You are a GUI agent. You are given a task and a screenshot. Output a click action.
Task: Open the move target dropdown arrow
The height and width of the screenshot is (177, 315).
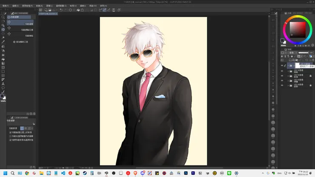pyautogui.click(x=32, y=128)
